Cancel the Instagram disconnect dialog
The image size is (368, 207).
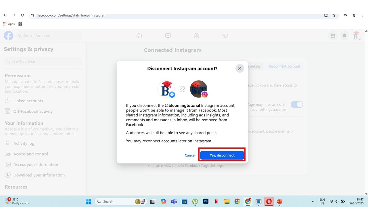(x=190, y=155)
